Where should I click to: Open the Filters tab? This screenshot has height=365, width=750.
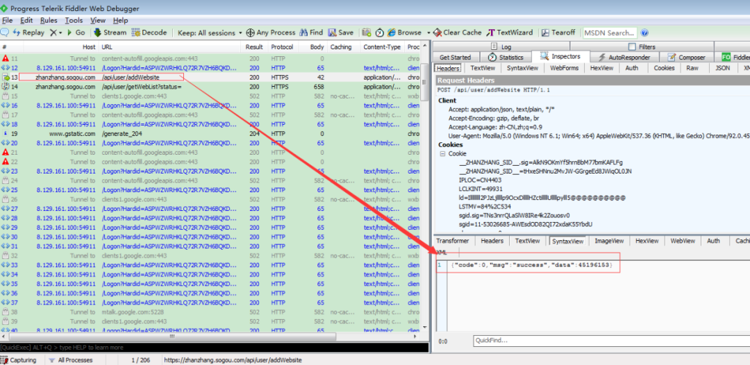tap(642, 46)
